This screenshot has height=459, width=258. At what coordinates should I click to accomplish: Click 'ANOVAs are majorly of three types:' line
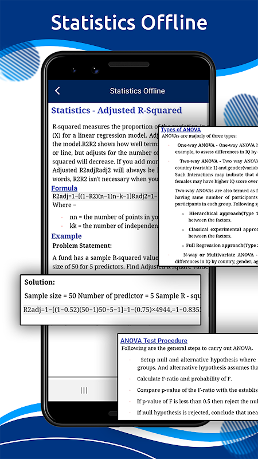[x=199, y=136]
